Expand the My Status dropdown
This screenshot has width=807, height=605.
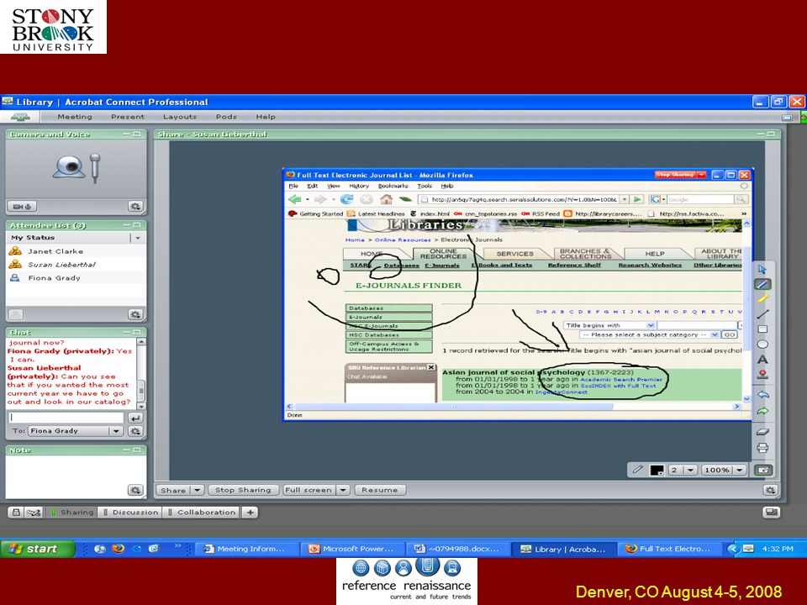click(137, 238)
